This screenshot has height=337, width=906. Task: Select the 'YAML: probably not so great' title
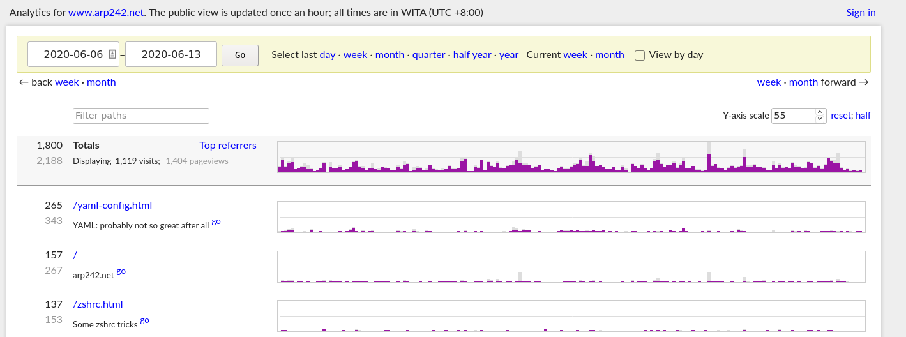pyautogui.click(x=140, y=225)
